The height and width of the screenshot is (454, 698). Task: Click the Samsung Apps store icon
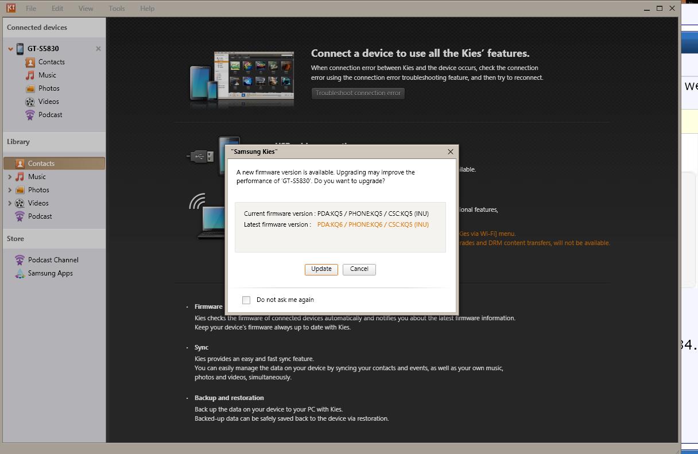[20, 273]
